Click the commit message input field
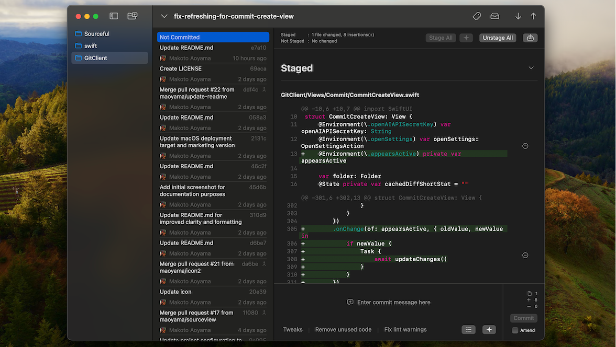The height and width of the screenshot is (347, 616). tap(393, 303)
